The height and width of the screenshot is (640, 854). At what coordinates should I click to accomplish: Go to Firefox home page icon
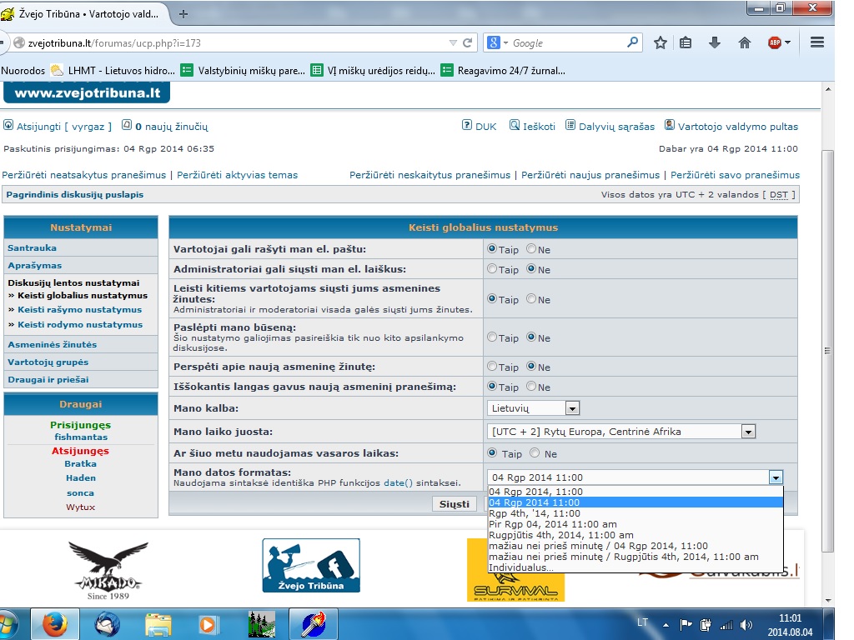point(745,42)
